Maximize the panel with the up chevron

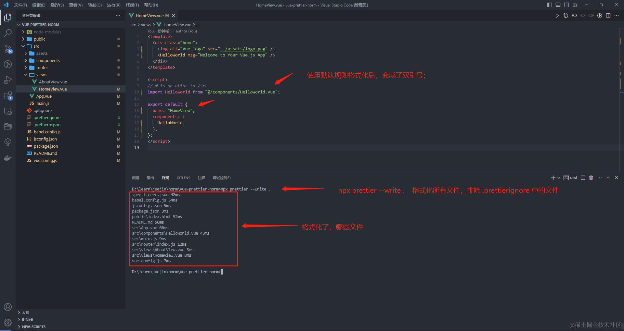pos(608,178)
